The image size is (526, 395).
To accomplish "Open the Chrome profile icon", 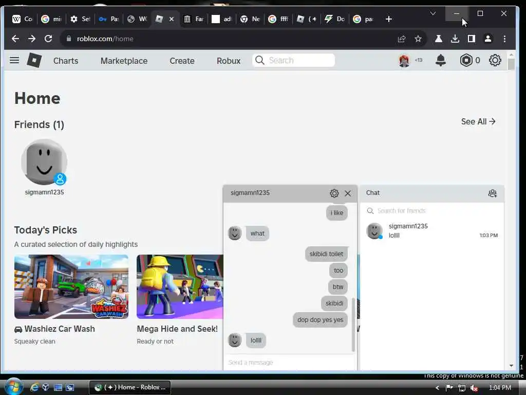I will (488, 39).
